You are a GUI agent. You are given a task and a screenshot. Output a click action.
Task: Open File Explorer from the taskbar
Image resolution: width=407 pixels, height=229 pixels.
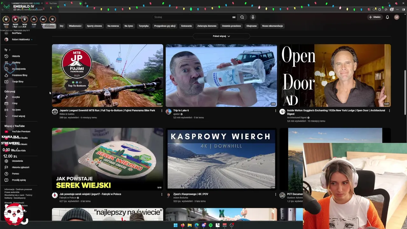[190, 225]
